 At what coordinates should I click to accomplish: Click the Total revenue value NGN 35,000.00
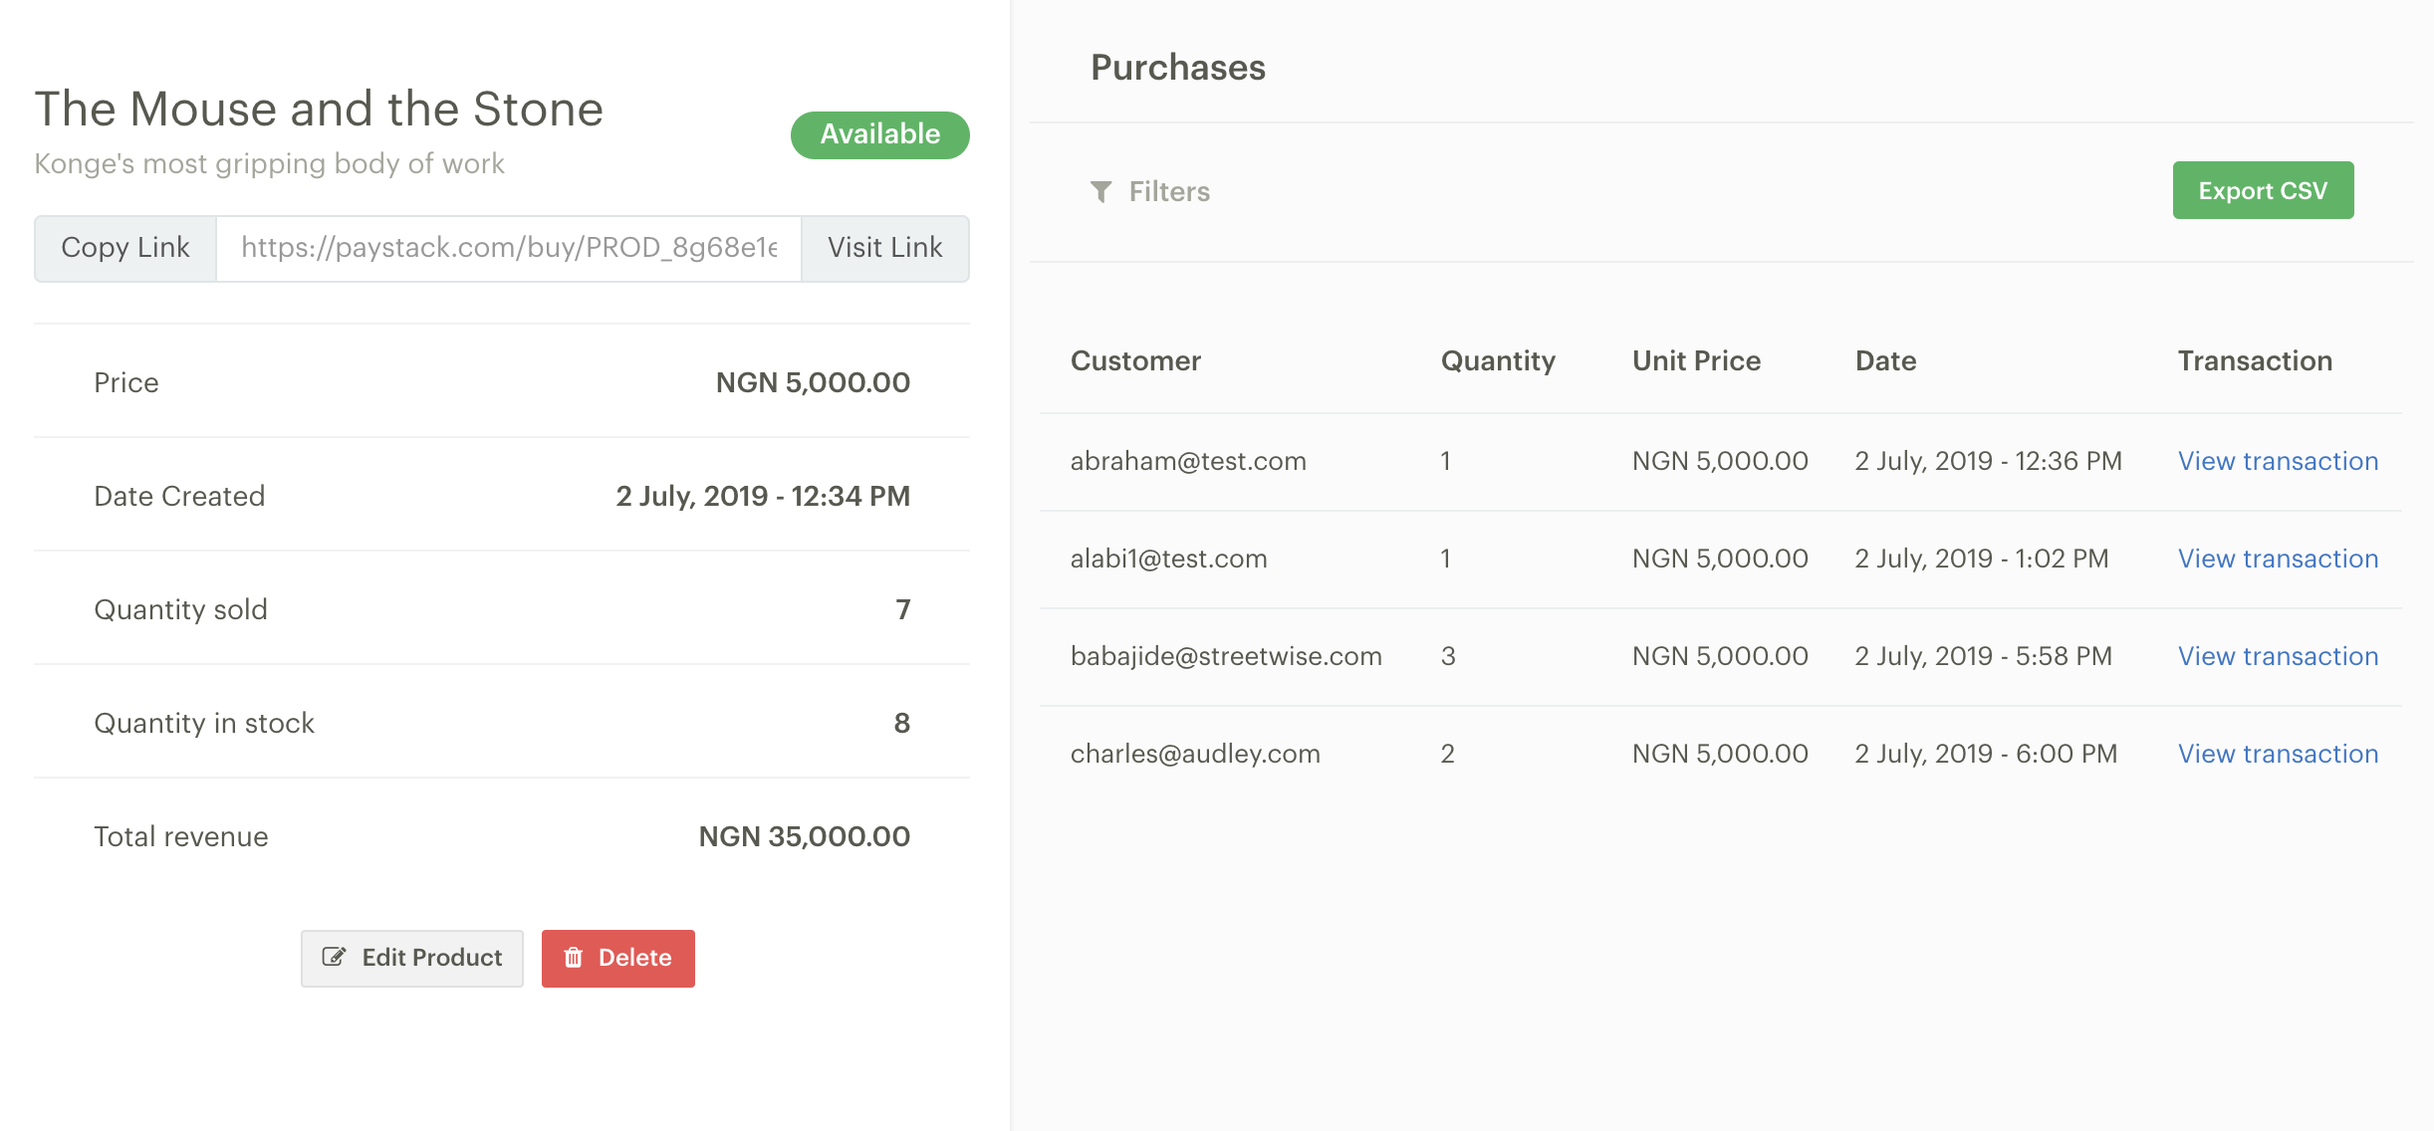tap(804, 836)
